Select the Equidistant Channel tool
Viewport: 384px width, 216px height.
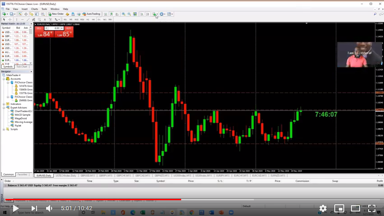click(33, 19)
